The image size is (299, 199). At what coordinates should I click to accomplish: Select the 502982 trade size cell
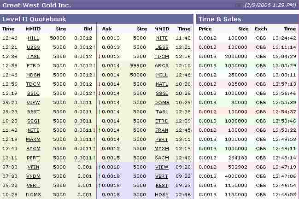click(x=238, y=167)
